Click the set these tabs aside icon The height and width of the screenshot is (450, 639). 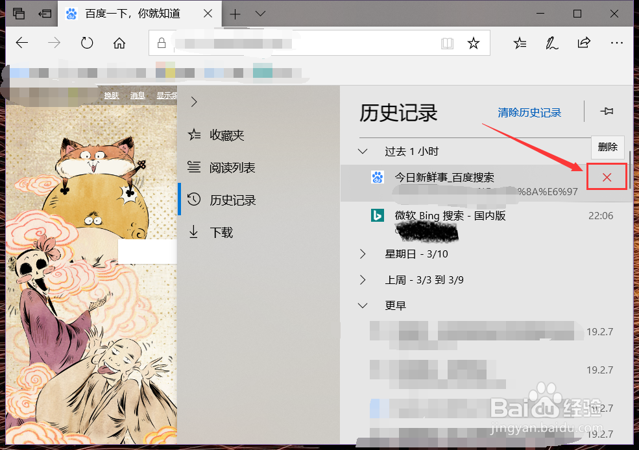[x=45, y=14]
